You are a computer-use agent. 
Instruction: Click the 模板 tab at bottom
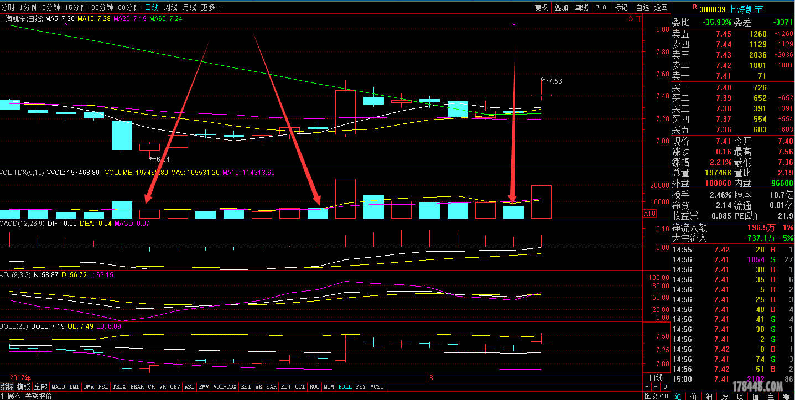(x=24, y=387)
